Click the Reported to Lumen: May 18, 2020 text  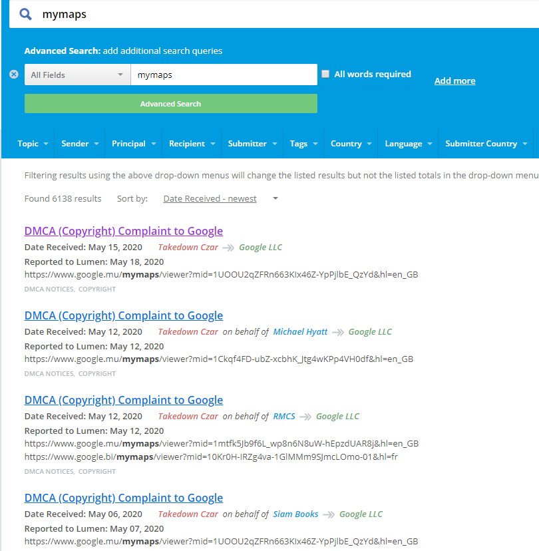pyautogui.click(x=94, y=262)
